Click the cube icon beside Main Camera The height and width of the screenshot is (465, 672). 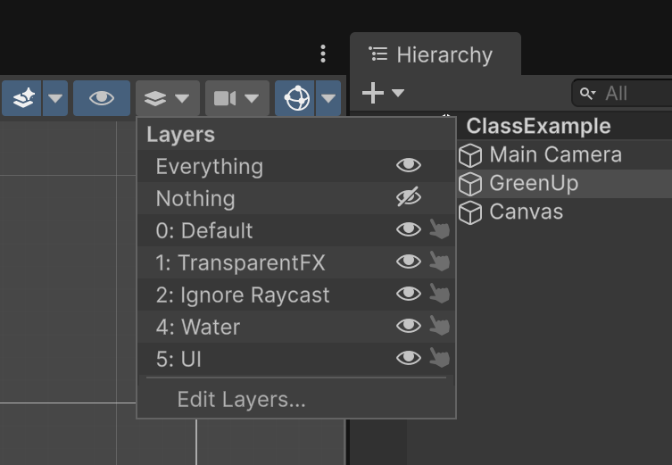coord(470,155)
